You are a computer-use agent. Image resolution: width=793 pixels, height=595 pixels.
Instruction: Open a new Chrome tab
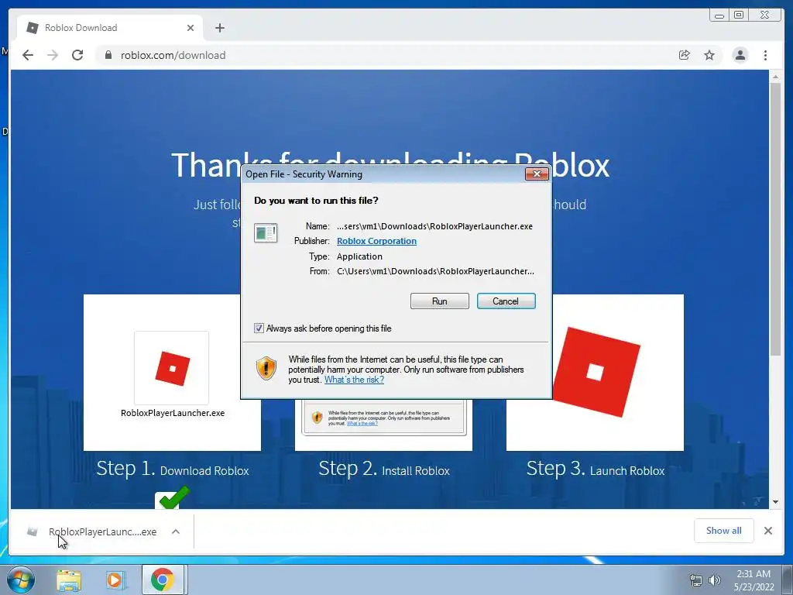point(219,28)
